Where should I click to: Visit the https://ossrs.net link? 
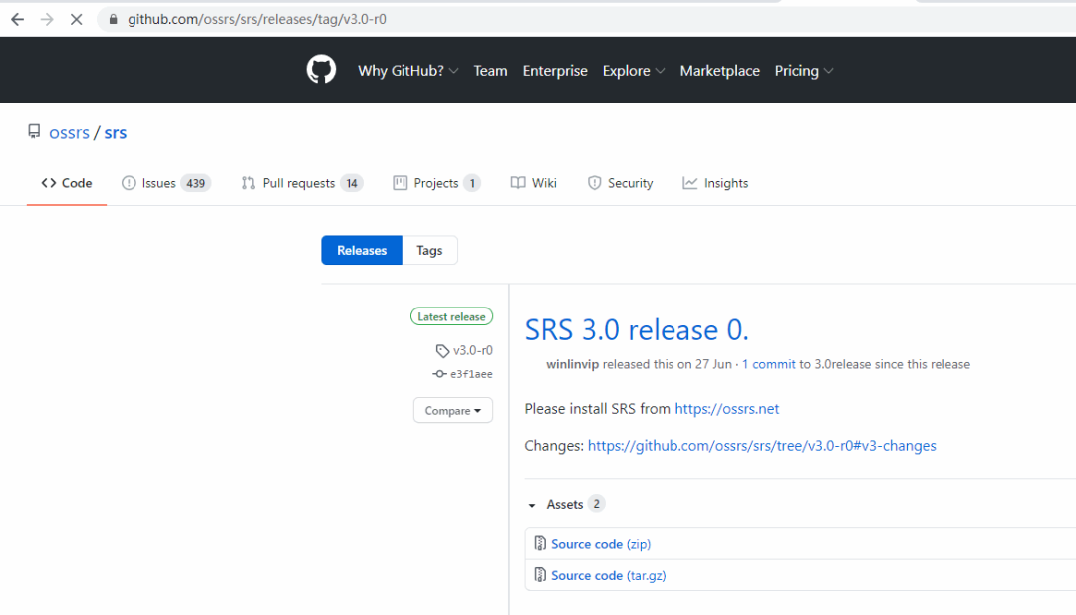coord(726,409)
